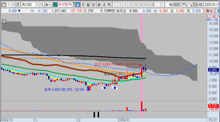Viewport: 220px width, 122px height.
Task: Switch to yearly 년 chart period
Action: click(93, 5)
